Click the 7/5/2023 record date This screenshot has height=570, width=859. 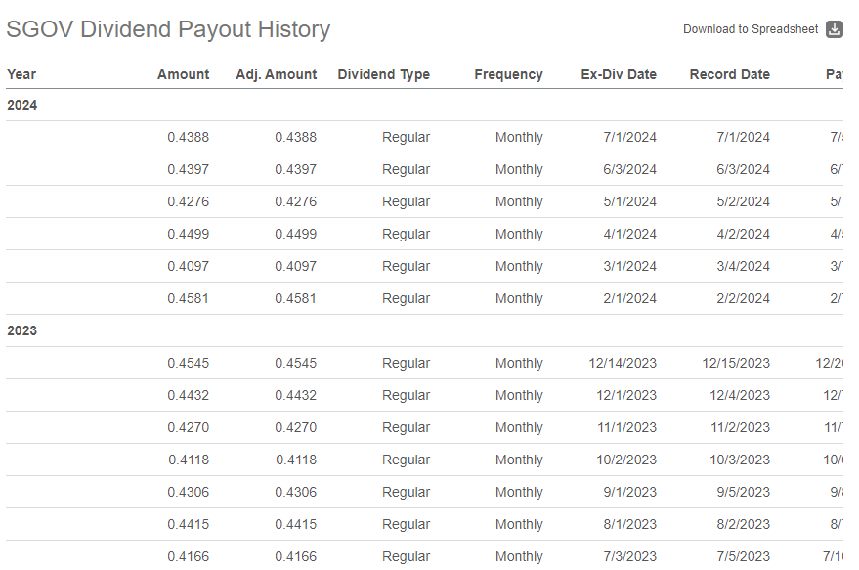(x=743, y=557)
